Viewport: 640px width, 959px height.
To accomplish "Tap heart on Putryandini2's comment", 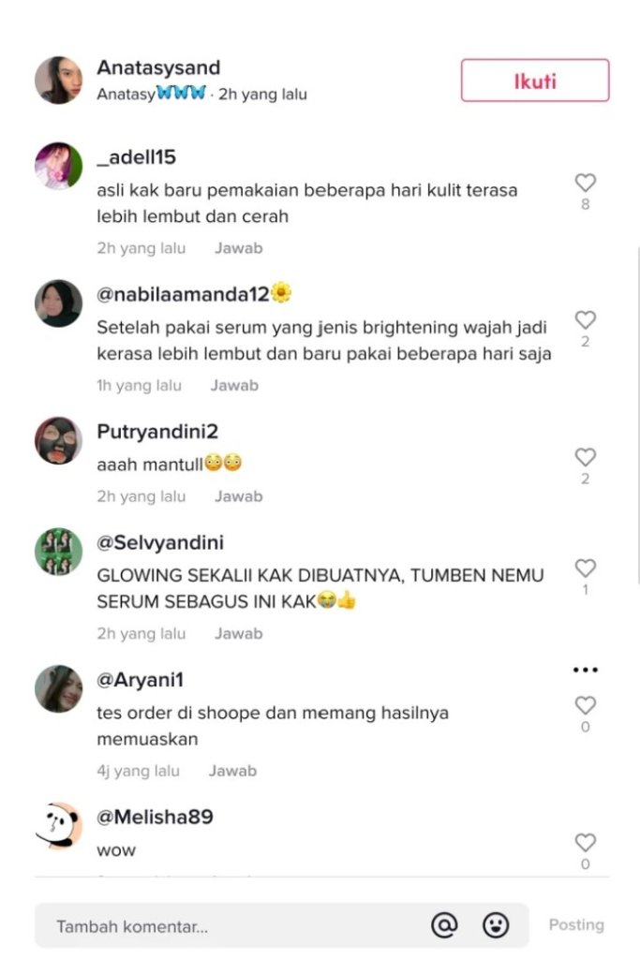I will point(585,457).
